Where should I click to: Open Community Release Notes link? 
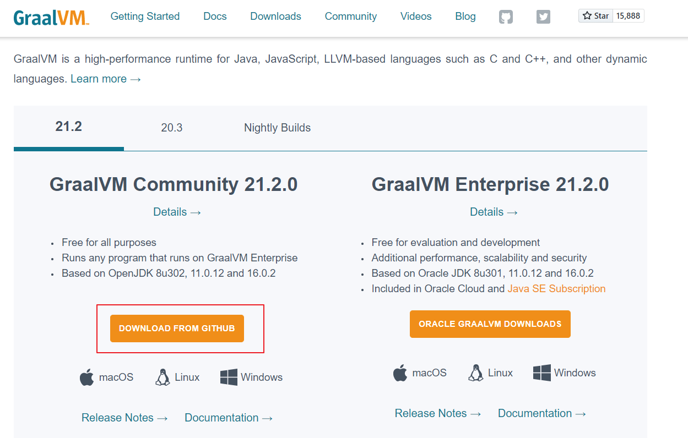click(124, 418)
